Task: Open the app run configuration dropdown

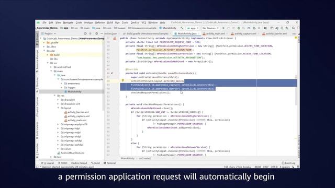Action: point(193,28)
